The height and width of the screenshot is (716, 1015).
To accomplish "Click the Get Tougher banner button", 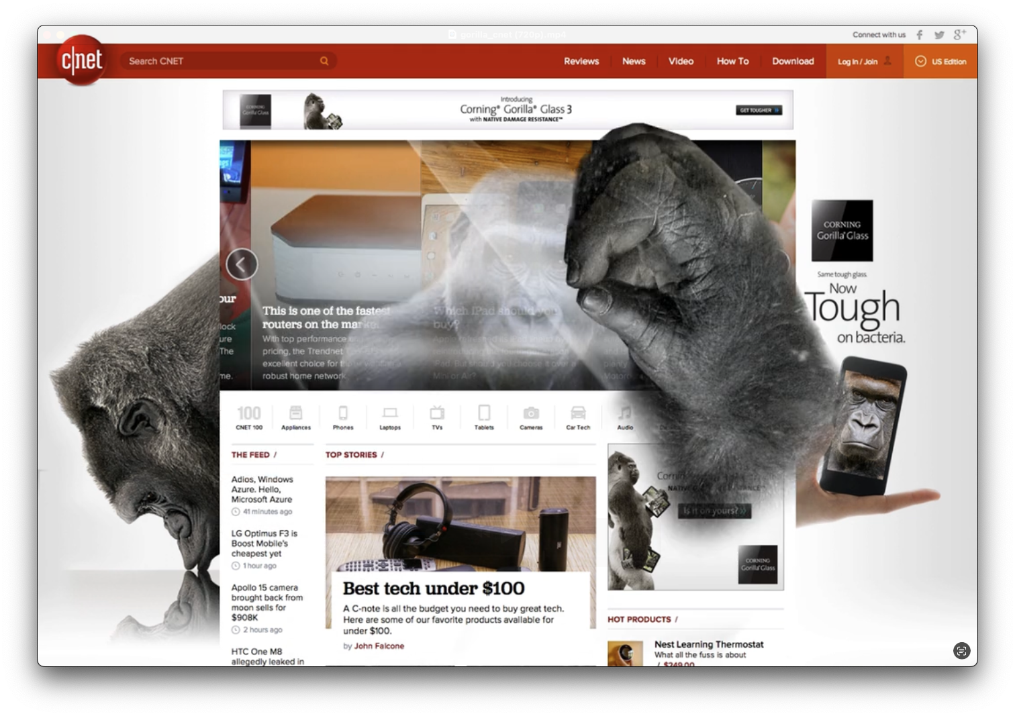I will click(759, 110).
